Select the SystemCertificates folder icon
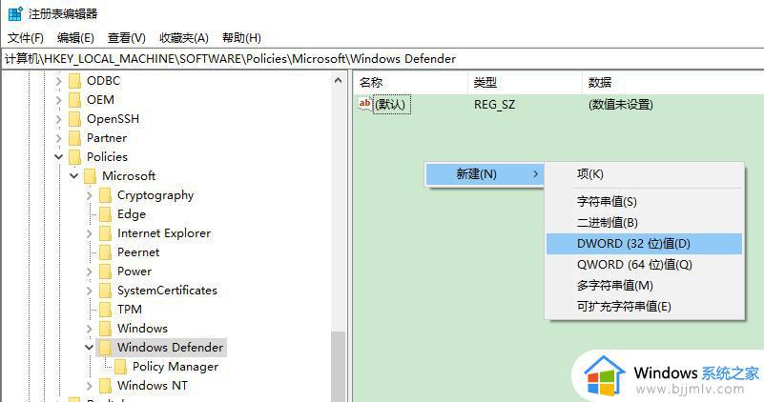This screenshot has height=402, width=764. [105, 290]
